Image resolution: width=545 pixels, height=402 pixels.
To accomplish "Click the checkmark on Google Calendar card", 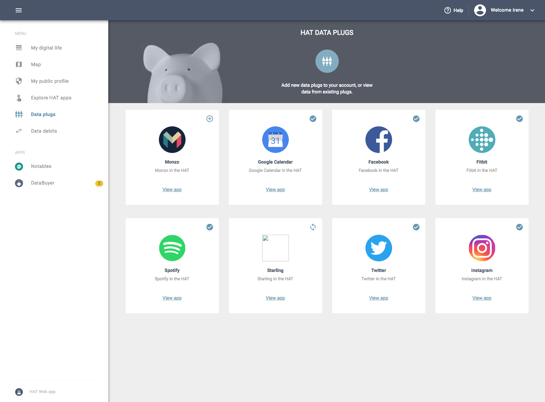I will pyautogui.click(x=313, y=119).
